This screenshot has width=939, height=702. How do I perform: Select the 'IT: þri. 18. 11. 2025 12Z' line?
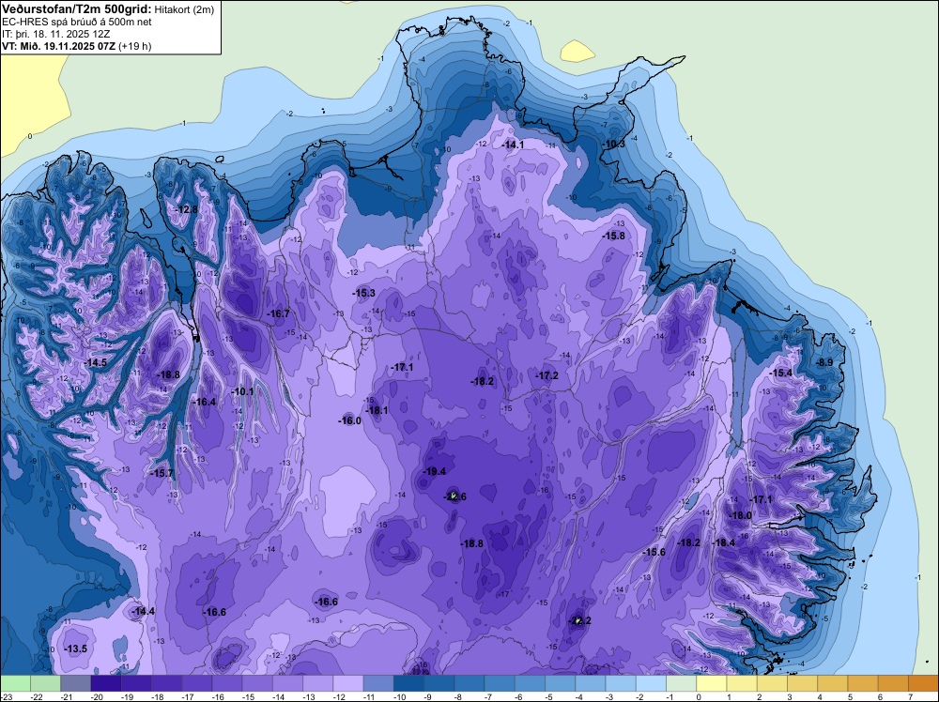pos(56,34)
